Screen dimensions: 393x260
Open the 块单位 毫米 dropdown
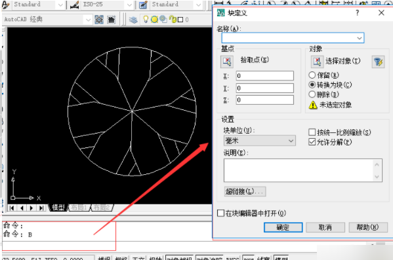pyautogui.click(x=259, y=141)
